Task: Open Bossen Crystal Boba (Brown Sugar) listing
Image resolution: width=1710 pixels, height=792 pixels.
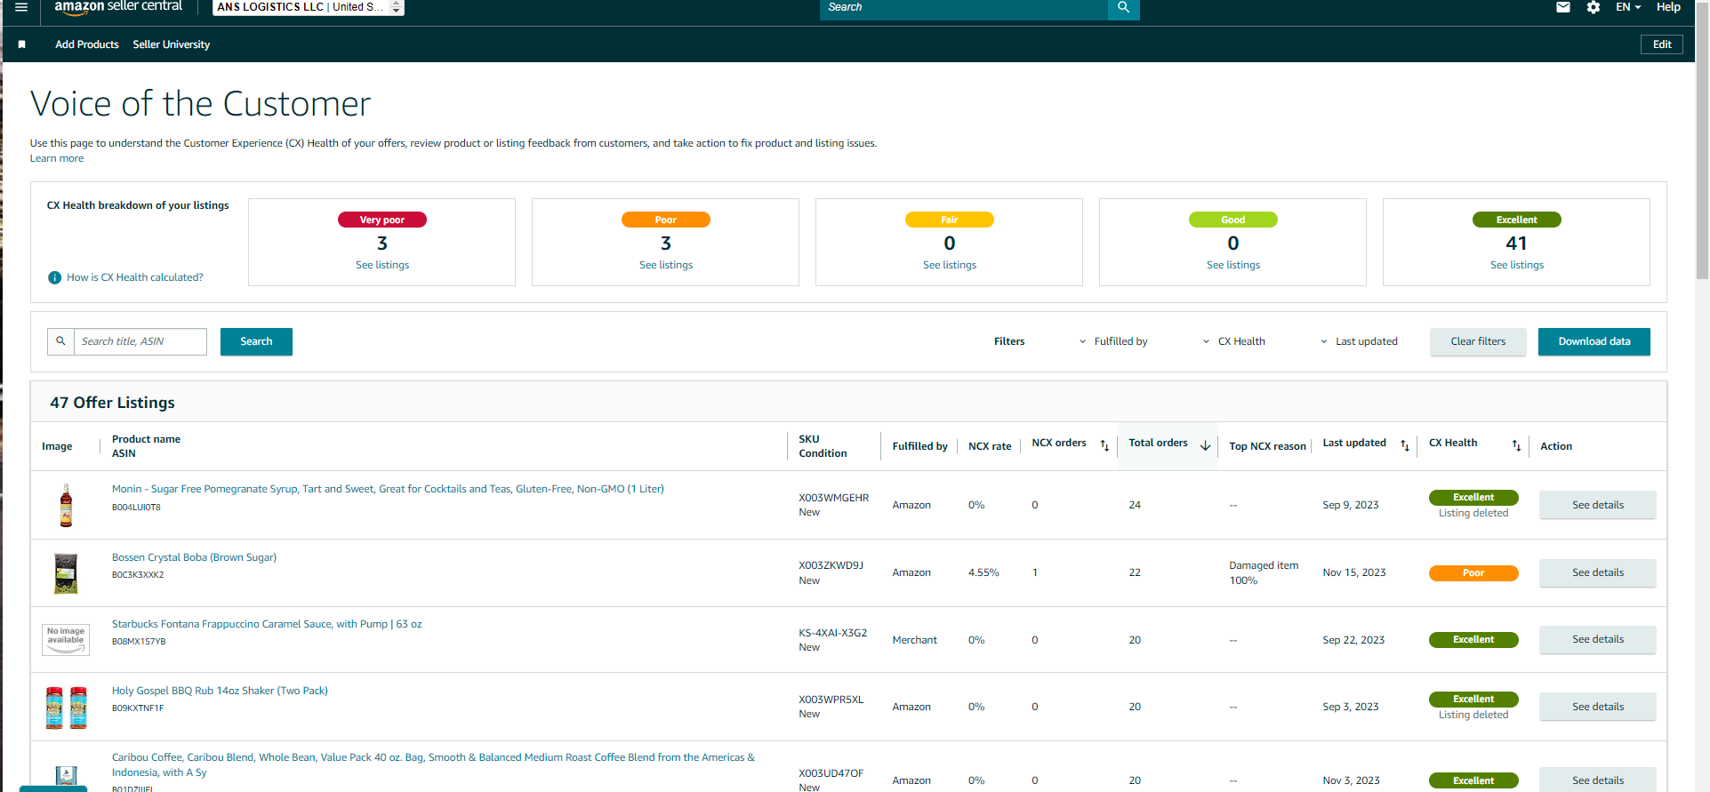Action: (194, 557)
